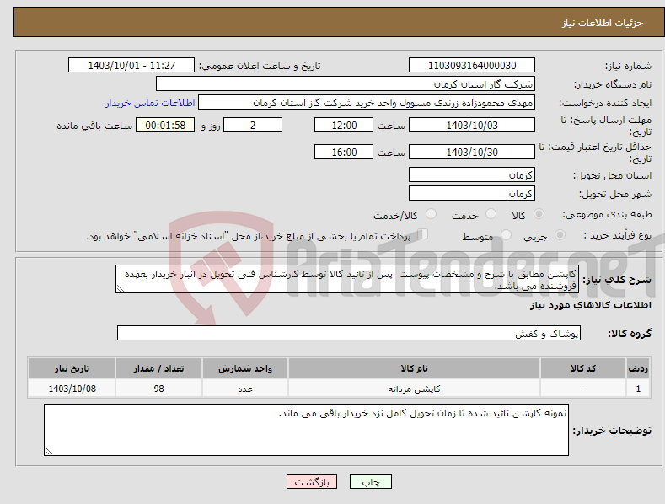Click row number 1 cell
Image resolution: width=665 pixels, height=504 pixels.
638,389
